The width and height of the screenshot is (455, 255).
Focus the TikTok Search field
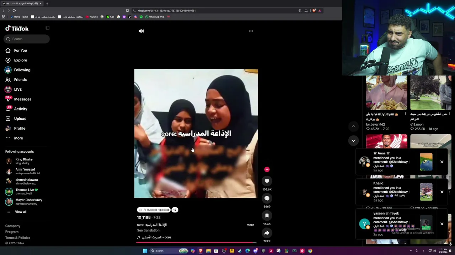(x=27, y=39)
